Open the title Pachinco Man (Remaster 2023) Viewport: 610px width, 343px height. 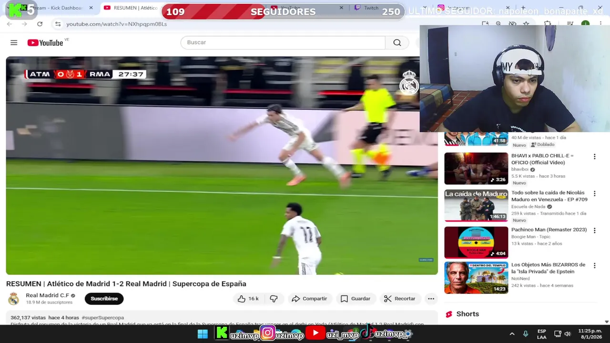coord(549,230)
